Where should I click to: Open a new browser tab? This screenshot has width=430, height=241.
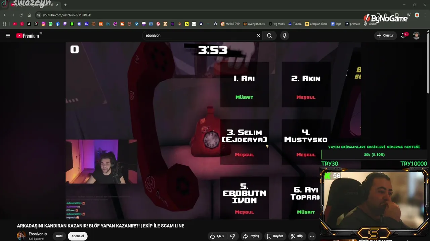point(65,5)
